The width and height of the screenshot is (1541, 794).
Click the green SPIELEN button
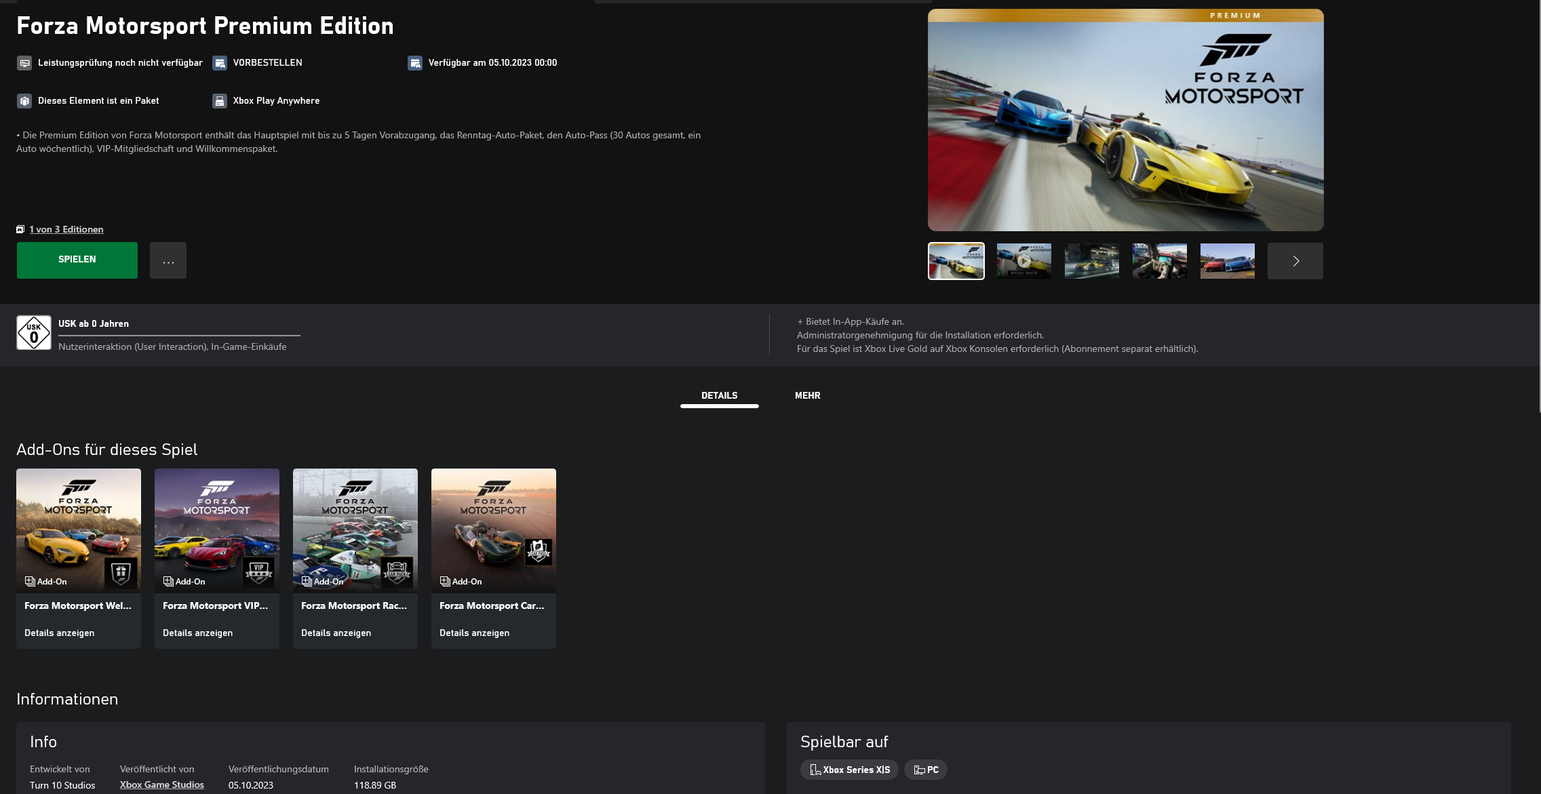[x=77, y=260]
